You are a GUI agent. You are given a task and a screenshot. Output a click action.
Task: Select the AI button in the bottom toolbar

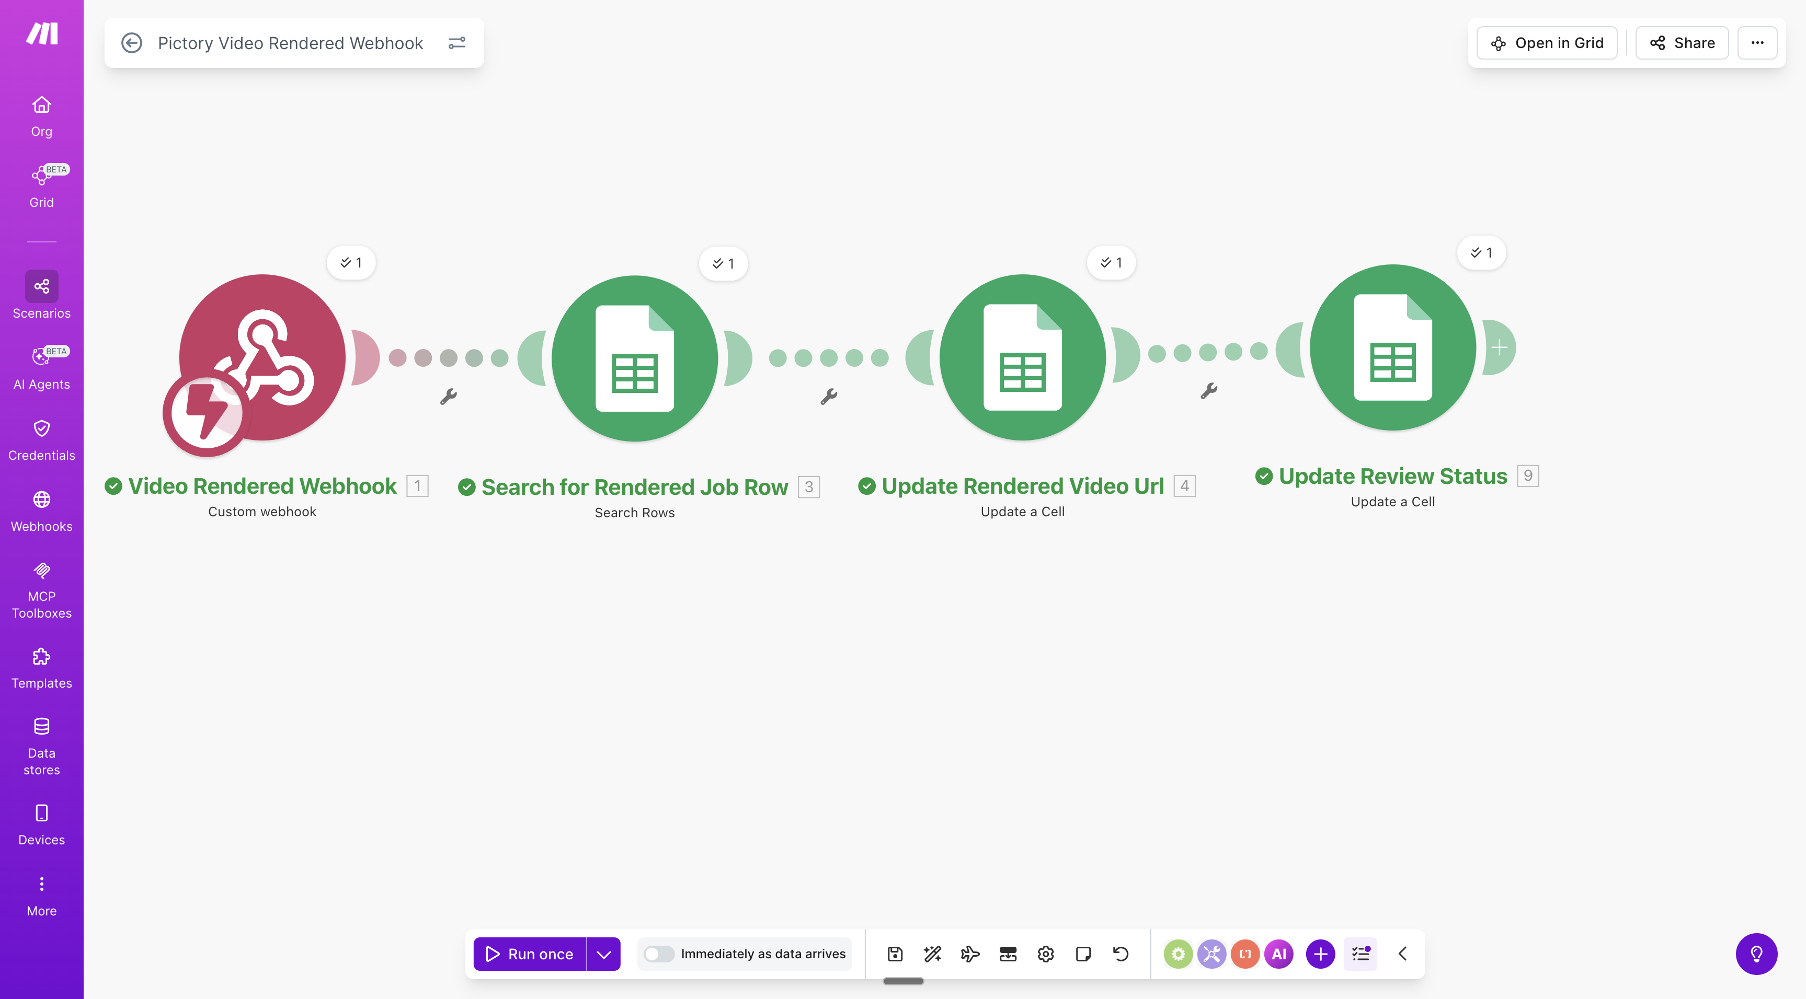[1279, 954]
